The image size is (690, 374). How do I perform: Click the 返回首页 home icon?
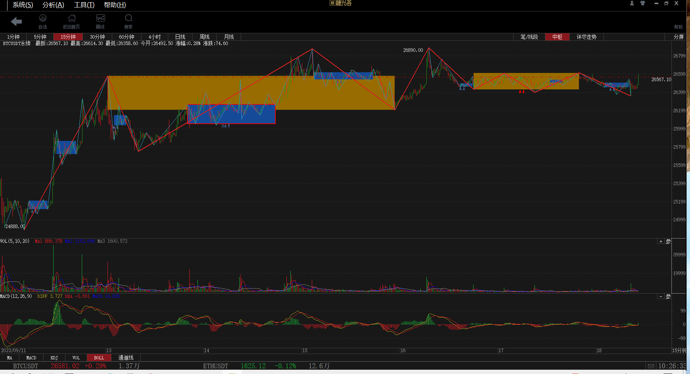click(x=71, y=21)
